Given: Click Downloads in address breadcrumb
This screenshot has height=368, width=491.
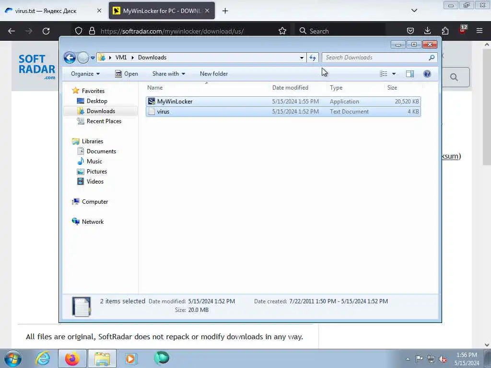Looking at the screenshot, I should 152,57.
